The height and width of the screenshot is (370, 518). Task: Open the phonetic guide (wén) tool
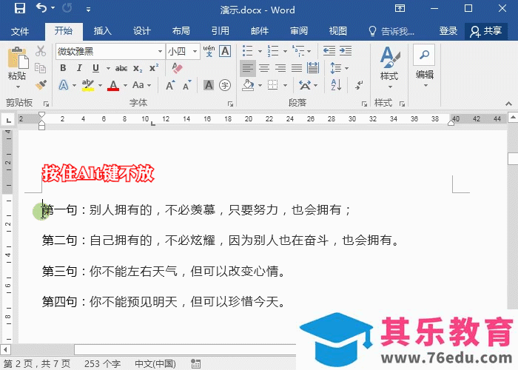click(209, 51)
